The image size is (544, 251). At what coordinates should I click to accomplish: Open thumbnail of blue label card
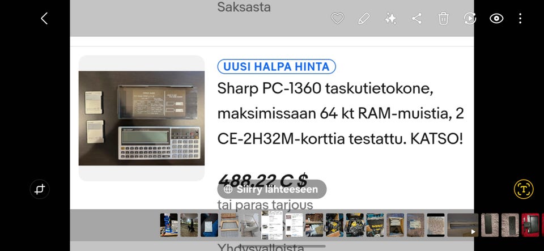tap(415, 225)
